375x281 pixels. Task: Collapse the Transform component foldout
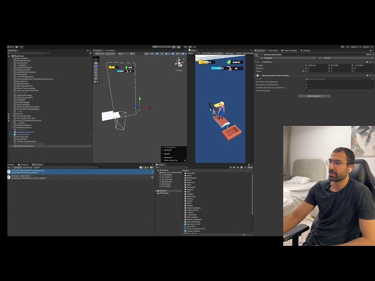pos(255,62)
